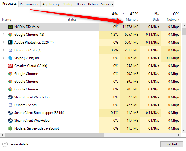Click the vertical scrollbar down arrow
Viewport: 186px width, 151px height.
coord(183,130)
